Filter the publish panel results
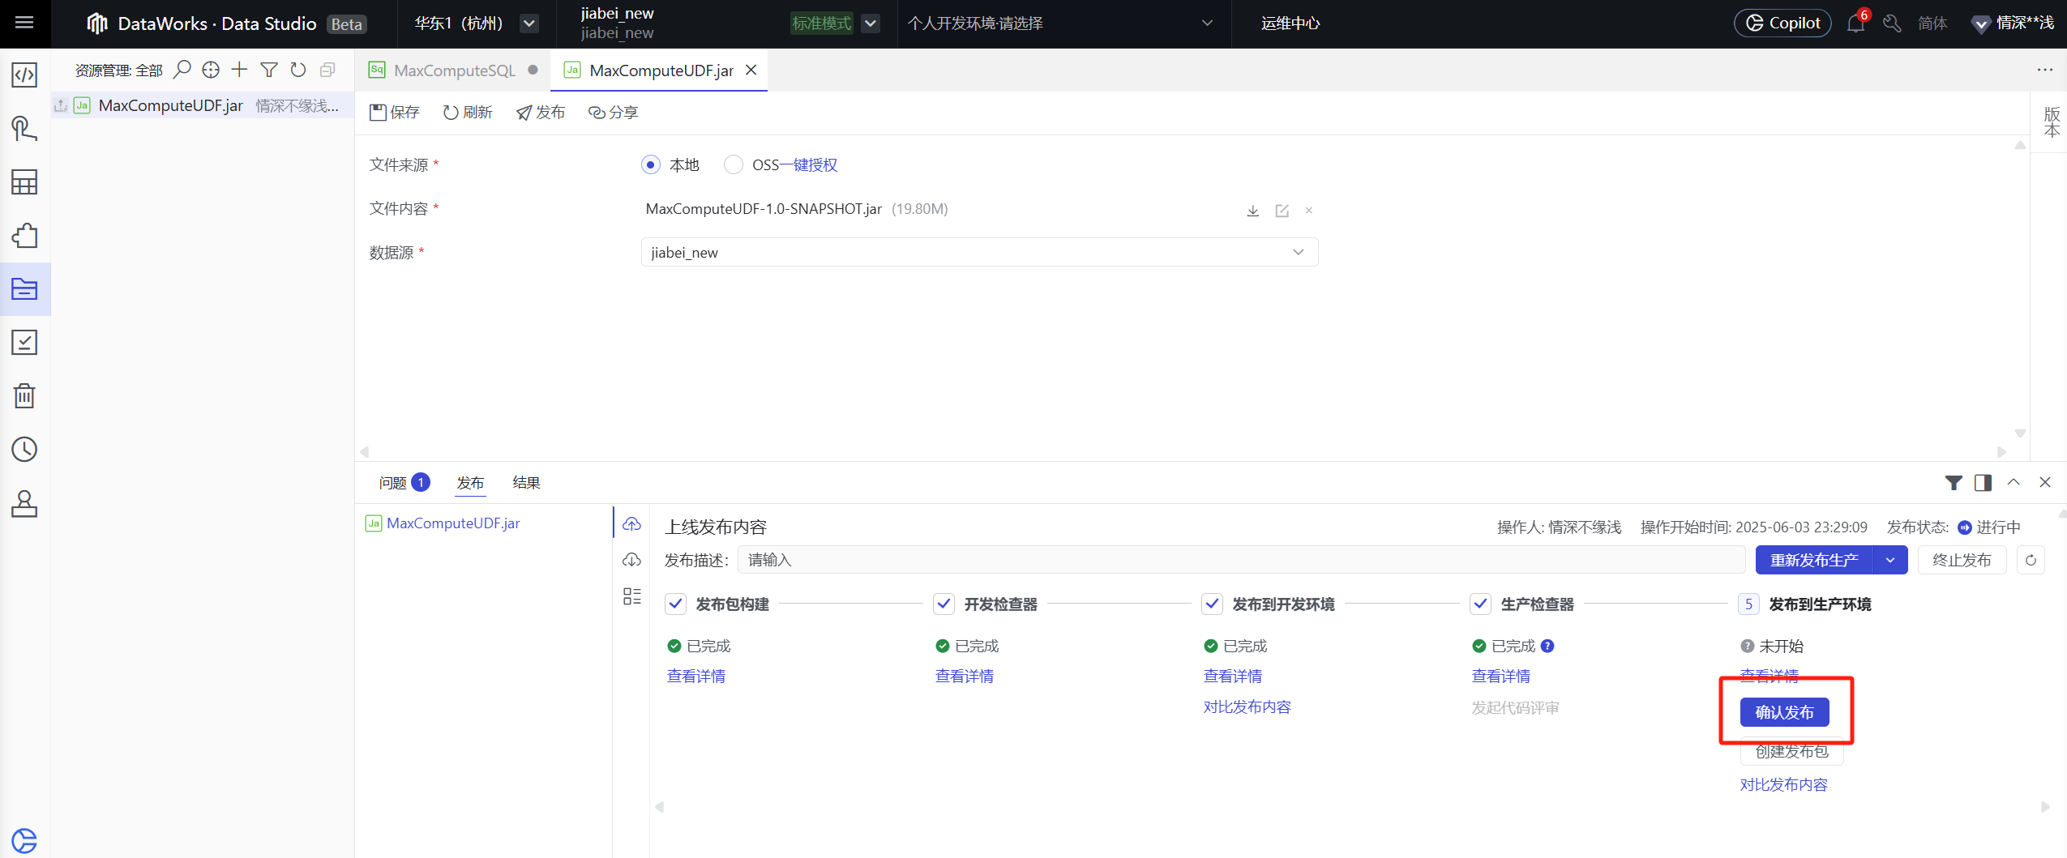 coord(1954,483)
